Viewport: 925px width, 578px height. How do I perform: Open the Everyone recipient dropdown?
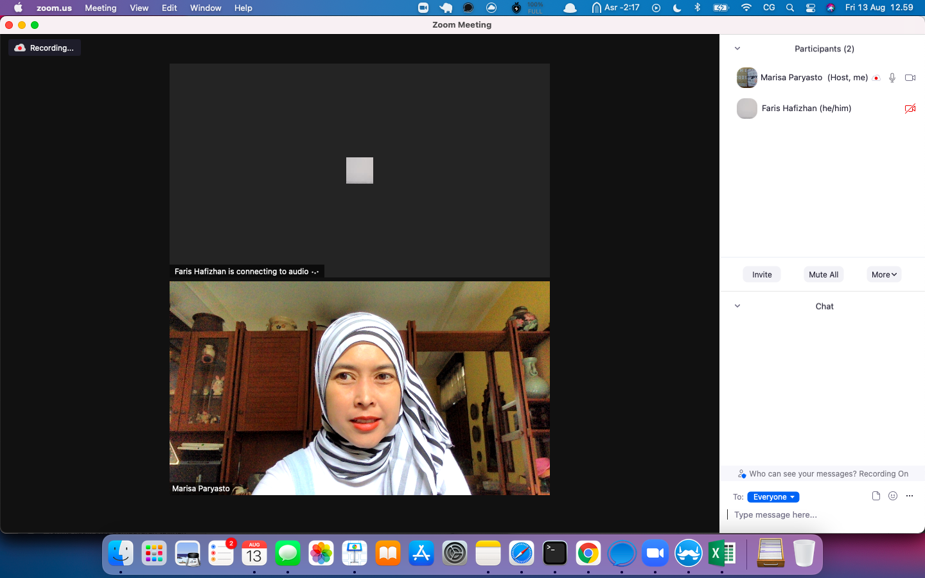(773, 497)
